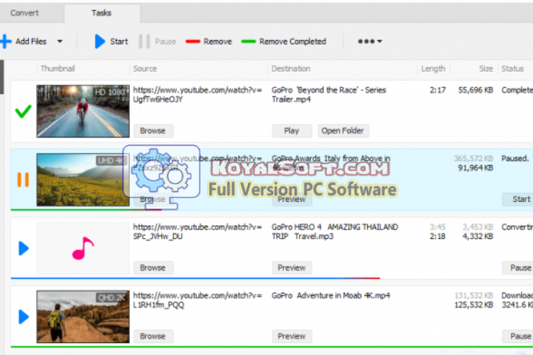
Task: Click the blue plus Add Files icon
Action: [x=6, y=41]
